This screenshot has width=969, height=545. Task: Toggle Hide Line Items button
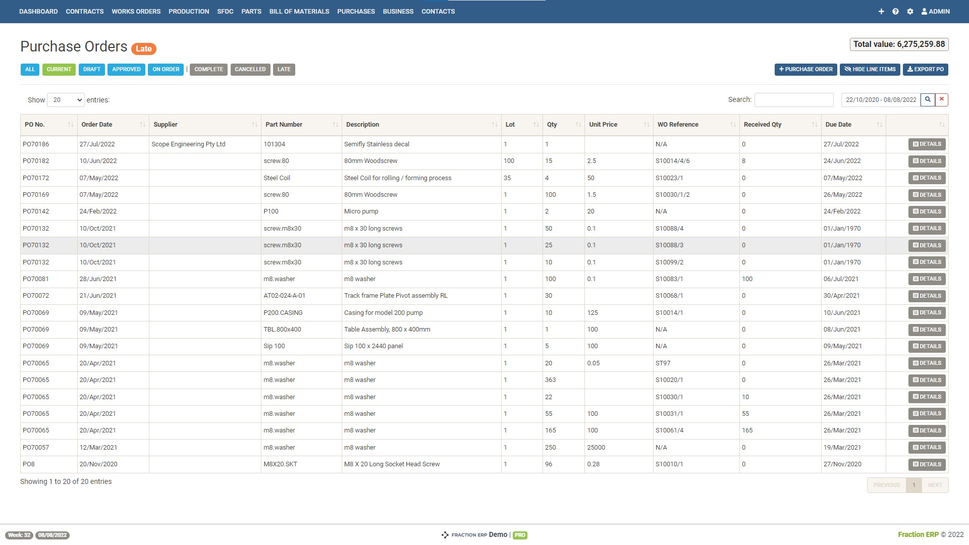[x=870, y=70]
